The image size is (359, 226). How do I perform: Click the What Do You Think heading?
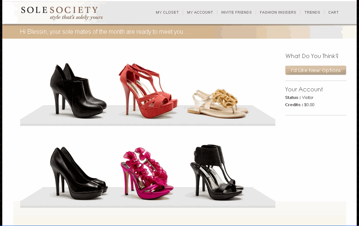coord(312,56)
